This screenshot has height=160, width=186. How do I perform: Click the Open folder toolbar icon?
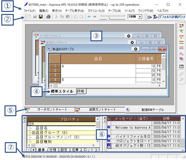(x=35, y=17)
